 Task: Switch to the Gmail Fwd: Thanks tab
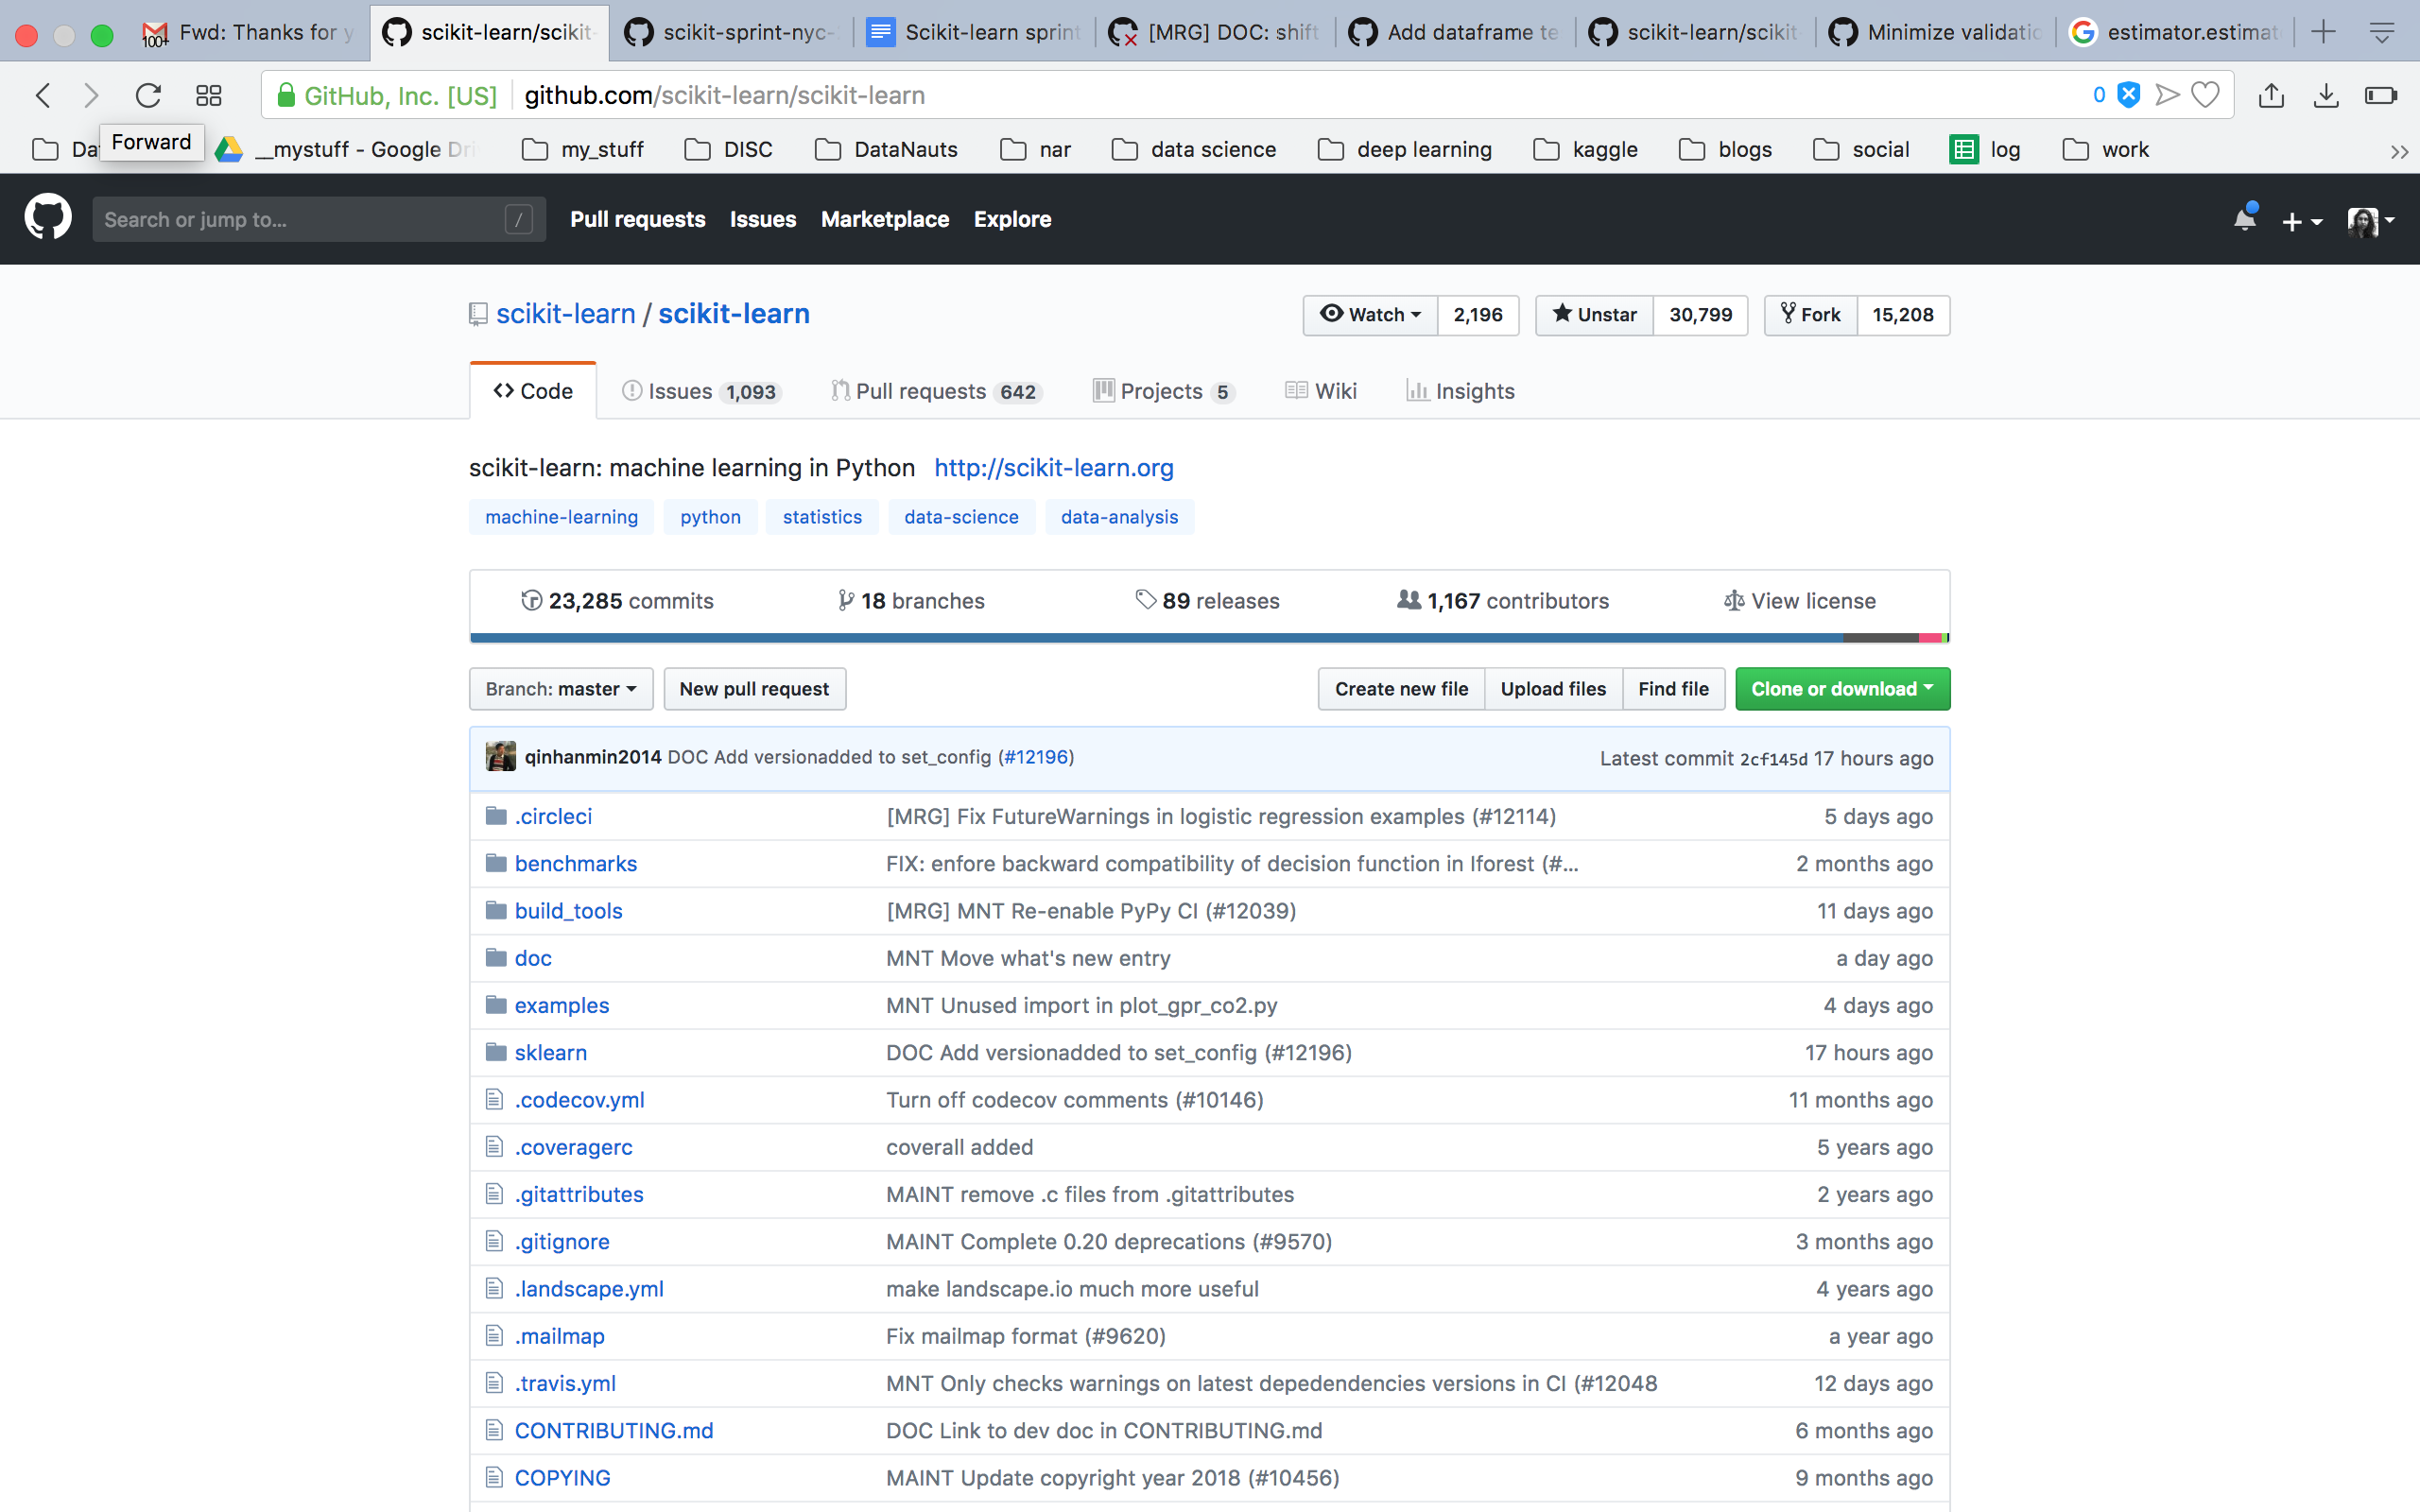click(x=250, y=32)
